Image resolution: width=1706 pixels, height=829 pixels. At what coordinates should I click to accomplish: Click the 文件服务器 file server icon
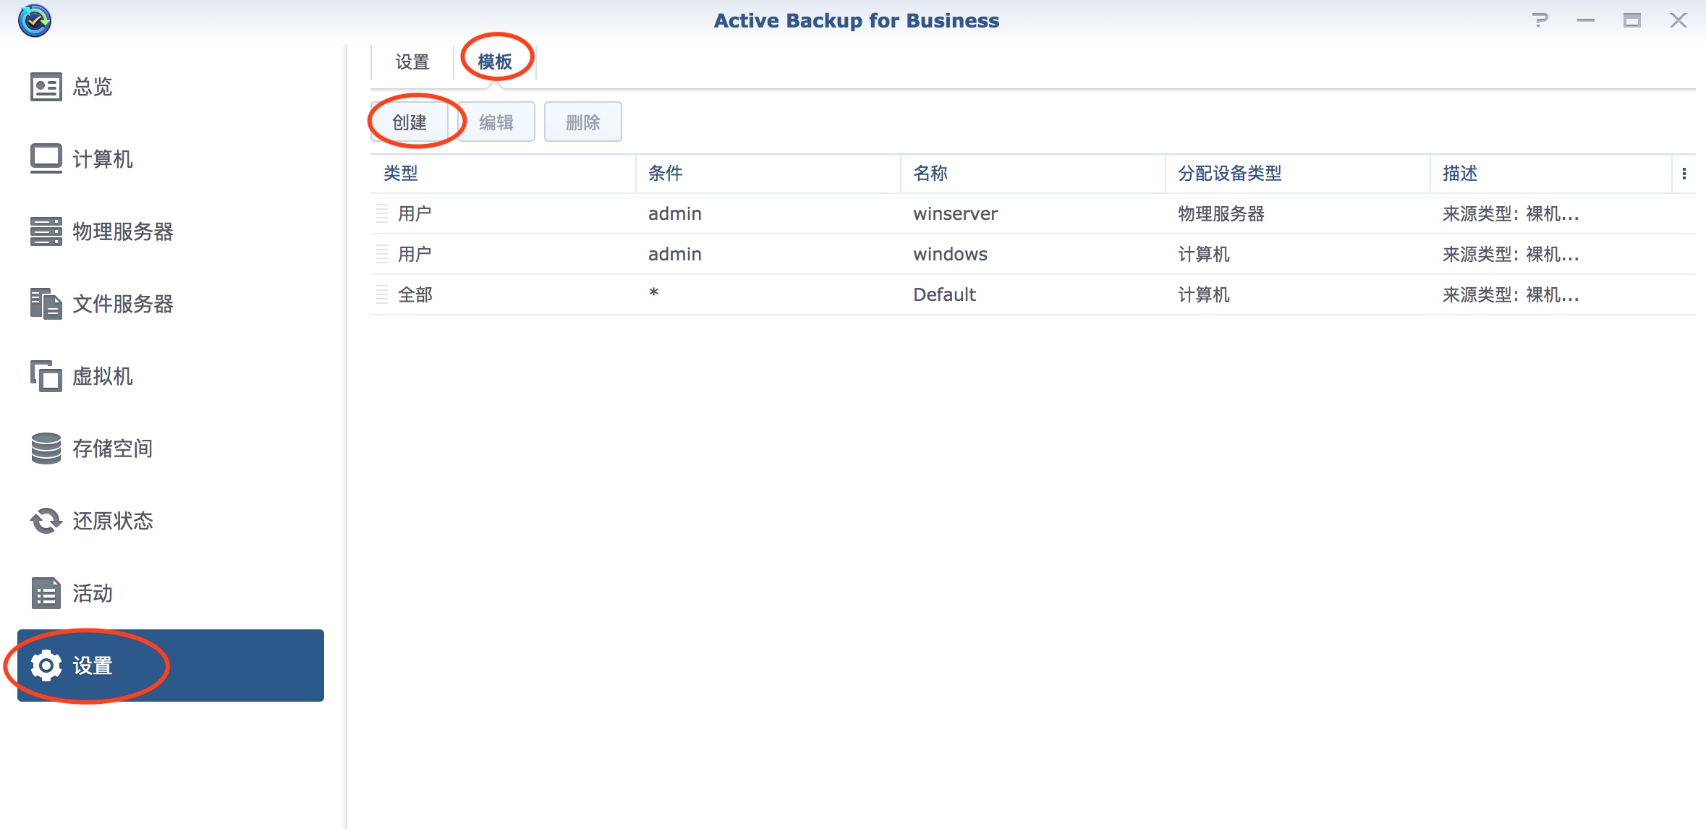tap(46, 304)
